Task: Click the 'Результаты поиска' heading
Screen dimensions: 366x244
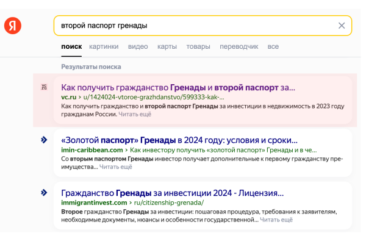Action: (91, 66)
